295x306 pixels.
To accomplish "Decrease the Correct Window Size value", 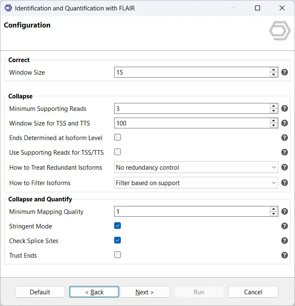I will (x=274, y=75).
